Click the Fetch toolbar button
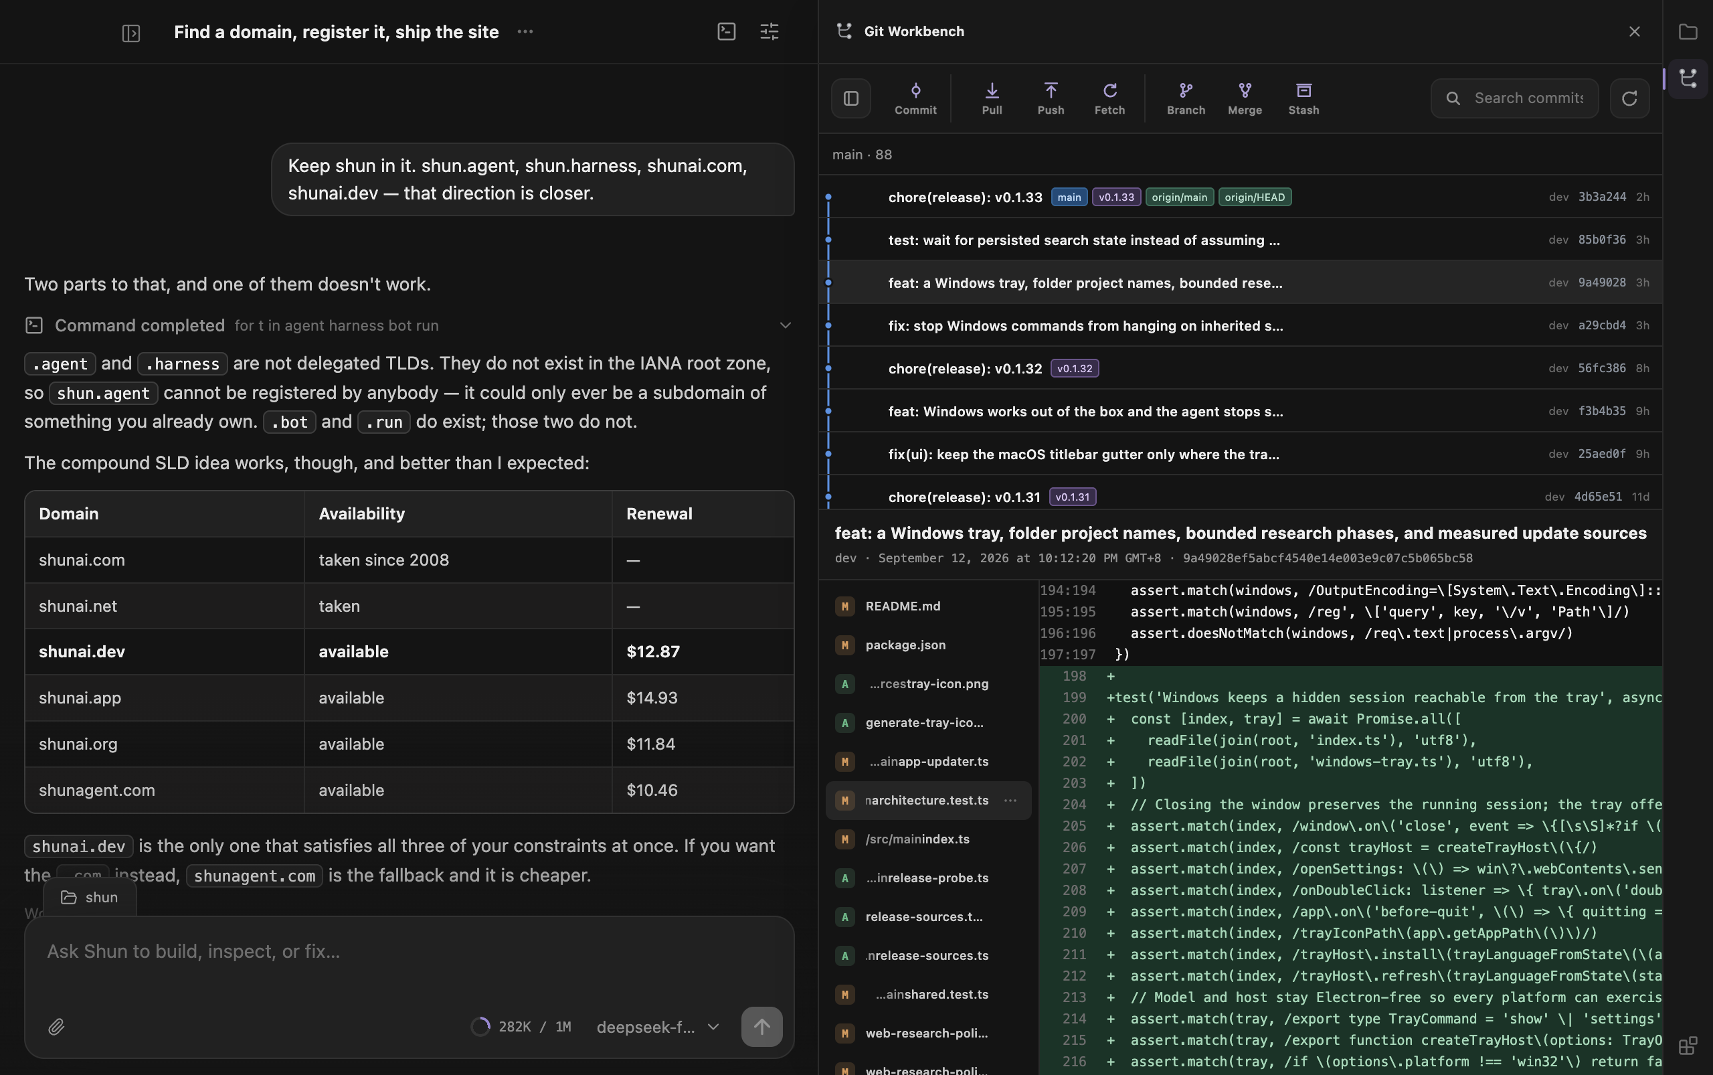Screen dimensions: 1713x1075 (x=1109, y=98)
